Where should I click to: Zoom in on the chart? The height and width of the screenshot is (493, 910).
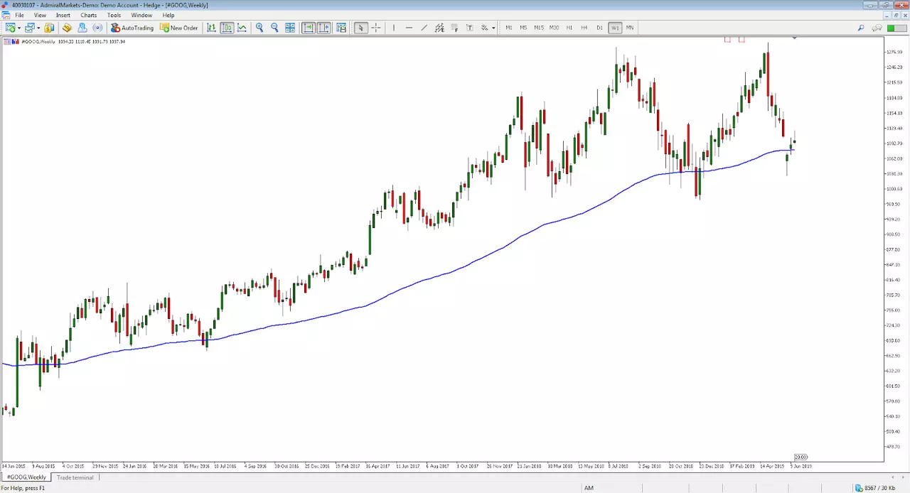coord(259,28)
